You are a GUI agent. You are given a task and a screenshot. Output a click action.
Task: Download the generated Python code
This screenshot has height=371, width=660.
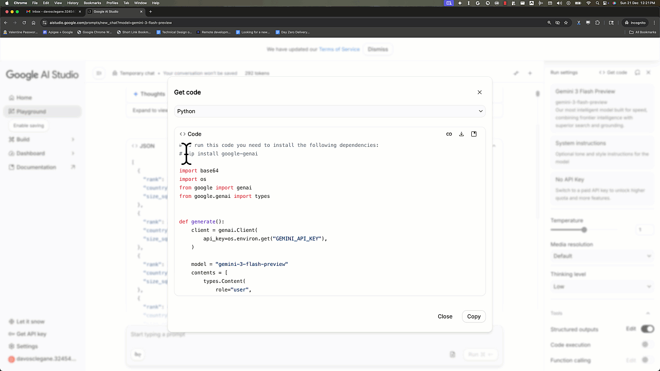coord(461,133)
